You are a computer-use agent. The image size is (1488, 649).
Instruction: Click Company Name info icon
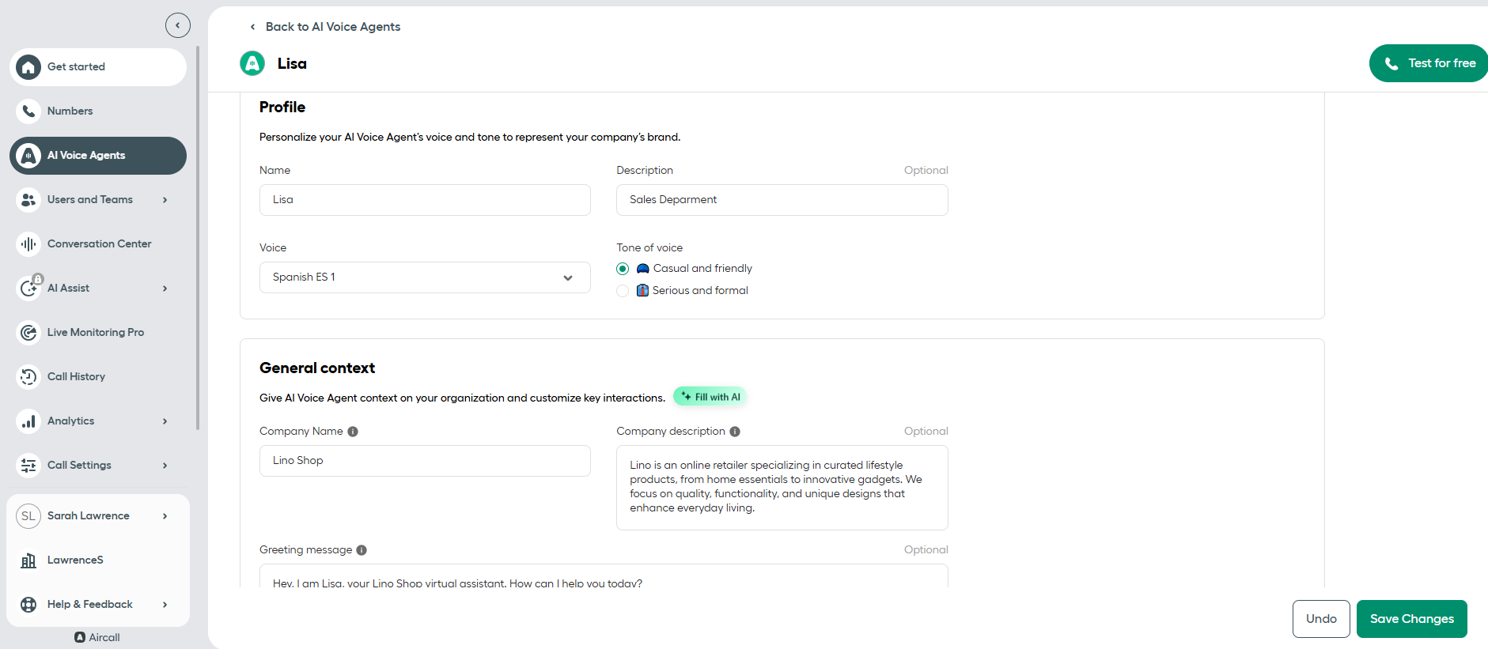click(x=353, y=432)
